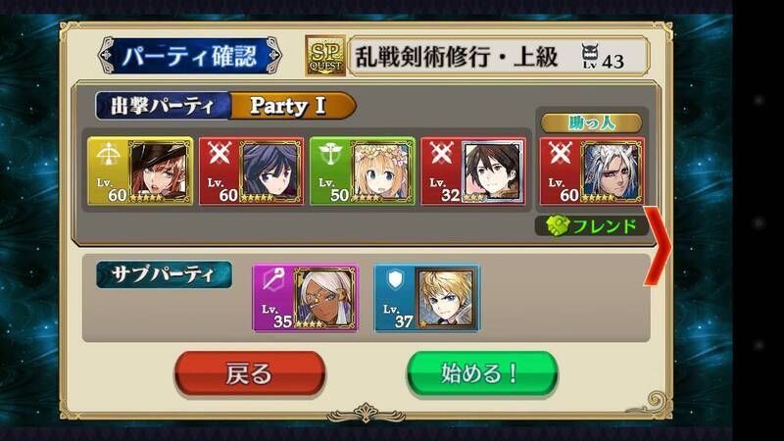
Task: Tap the bow class icon on yellow card
Action: tap(108, 155)
